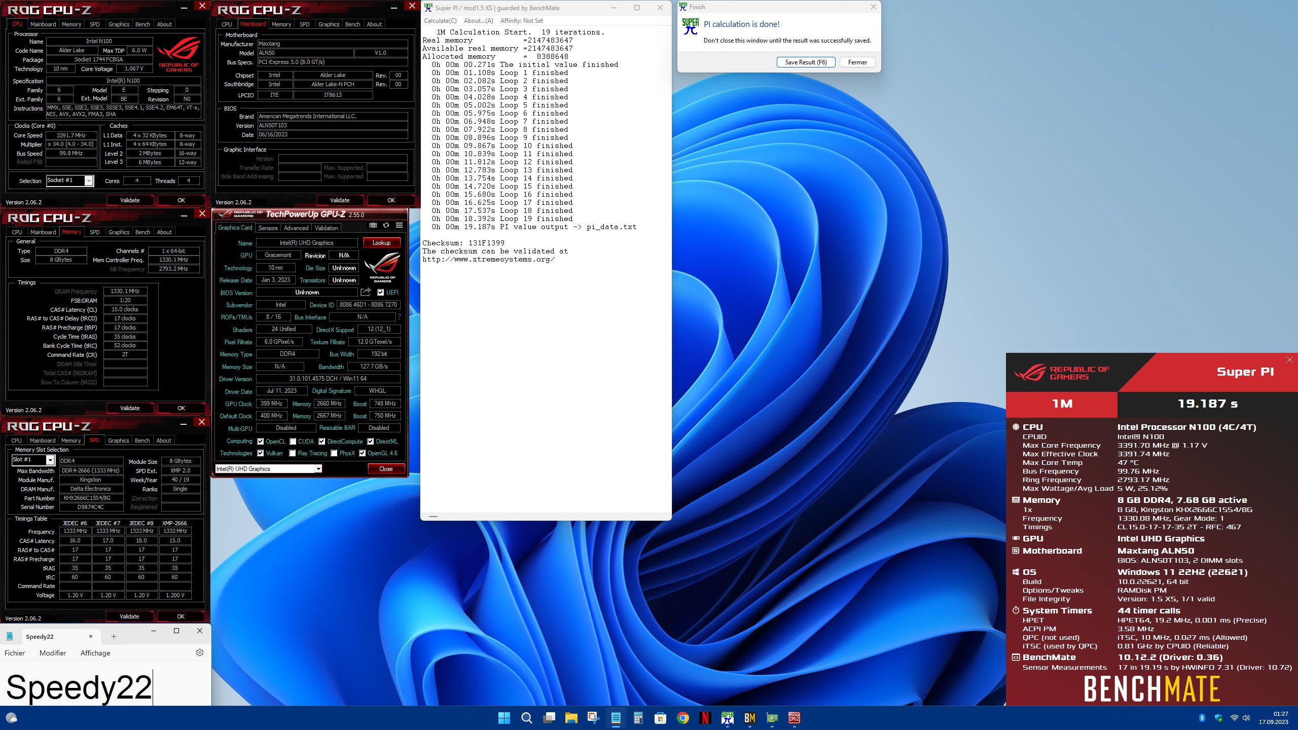Click the ROG CPU-Z taskbar icon

click(x=794, y=718)
